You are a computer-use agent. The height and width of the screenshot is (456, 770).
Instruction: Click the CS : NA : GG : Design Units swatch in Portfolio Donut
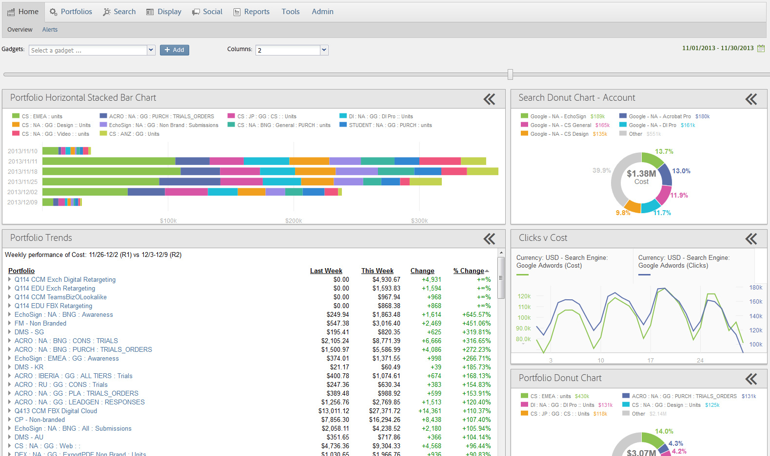[x=626, y=404]
